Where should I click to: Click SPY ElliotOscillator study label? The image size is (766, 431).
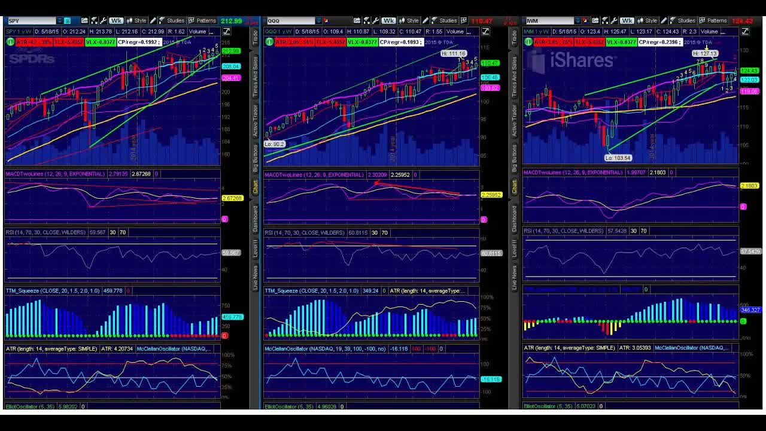click(x=30, y=406)
